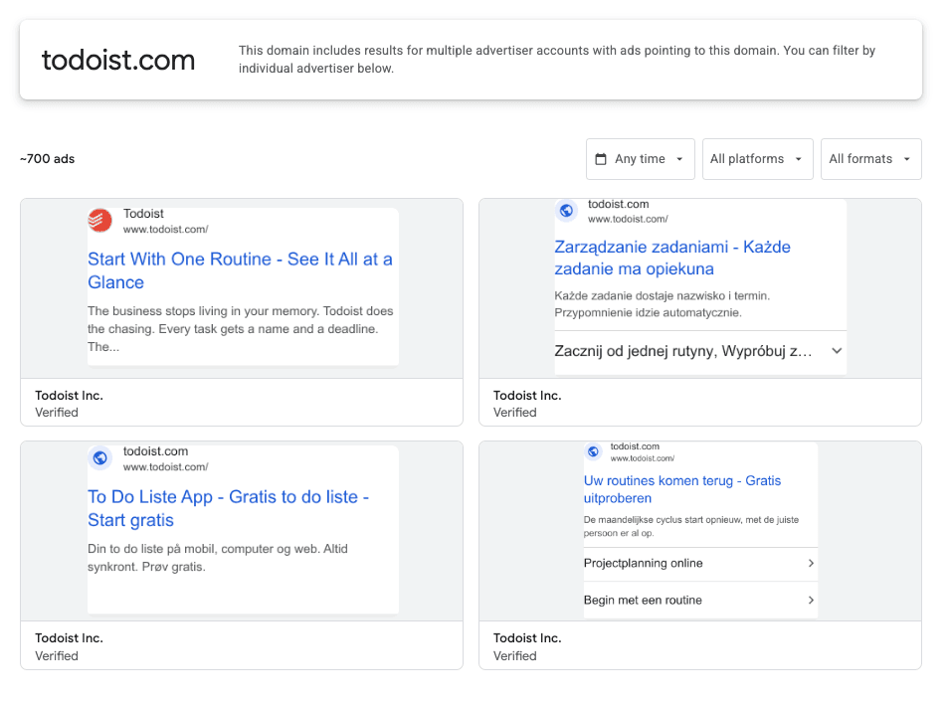Screen dimensions: 950x704
Task: Open the All formats filter dropdown
Action: click(x=870, y=159)
